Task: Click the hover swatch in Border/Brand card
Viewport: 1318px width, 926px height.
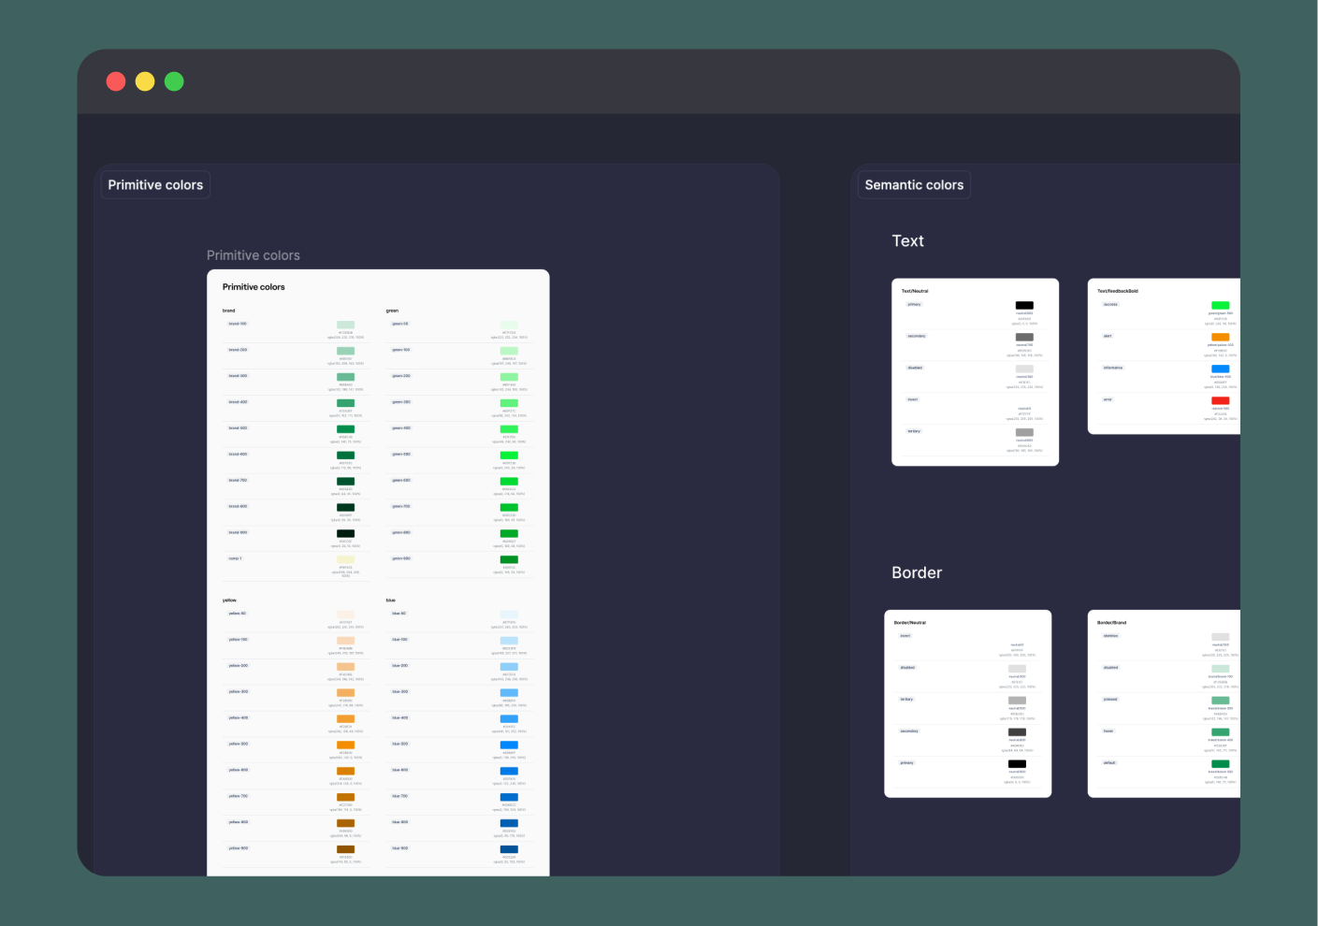Action: click(x=1221, y=731)
